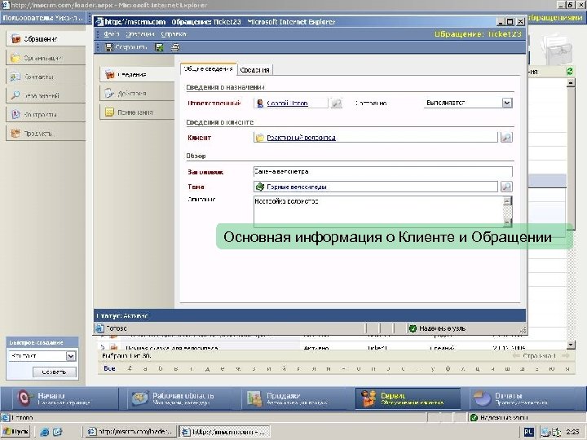This screenshot has width=587, height=440.
Task: Open Quick Create type dropdown
Action: 71,356
